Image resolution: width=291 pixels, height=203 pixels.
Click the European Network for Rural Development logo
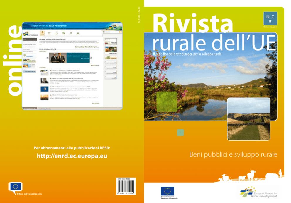click(x=258, y=193)
